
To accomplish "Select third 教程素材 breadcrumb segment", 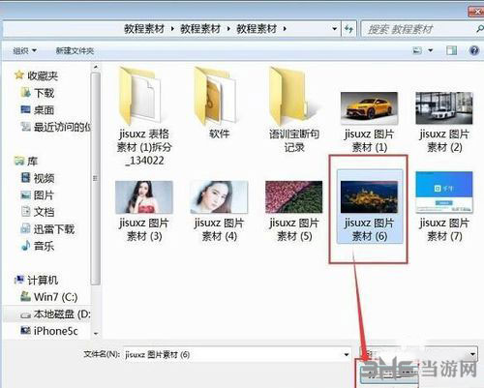I will point(257,29).
